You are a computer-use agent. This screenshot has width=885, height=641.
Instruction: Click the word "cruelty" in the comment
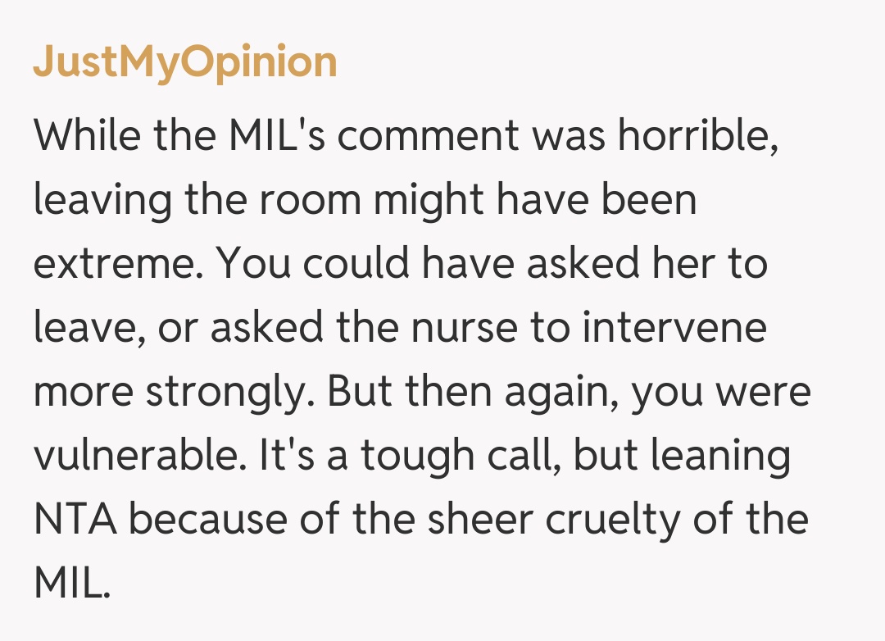pyautogui.click(x=617, y=520)
